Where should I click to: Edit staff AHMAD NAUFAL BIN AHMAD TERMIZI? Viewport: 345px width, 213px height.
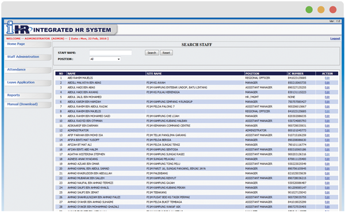[327, 183]
